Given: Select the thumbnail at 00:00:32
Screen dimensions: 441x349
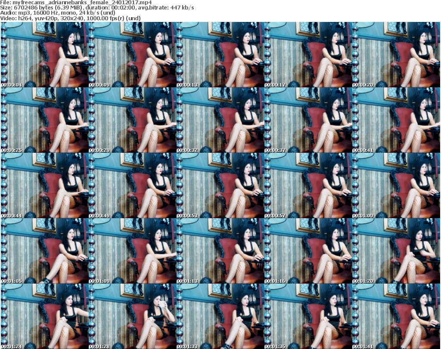Looking at the screenshot, I should tap(220, 120).
